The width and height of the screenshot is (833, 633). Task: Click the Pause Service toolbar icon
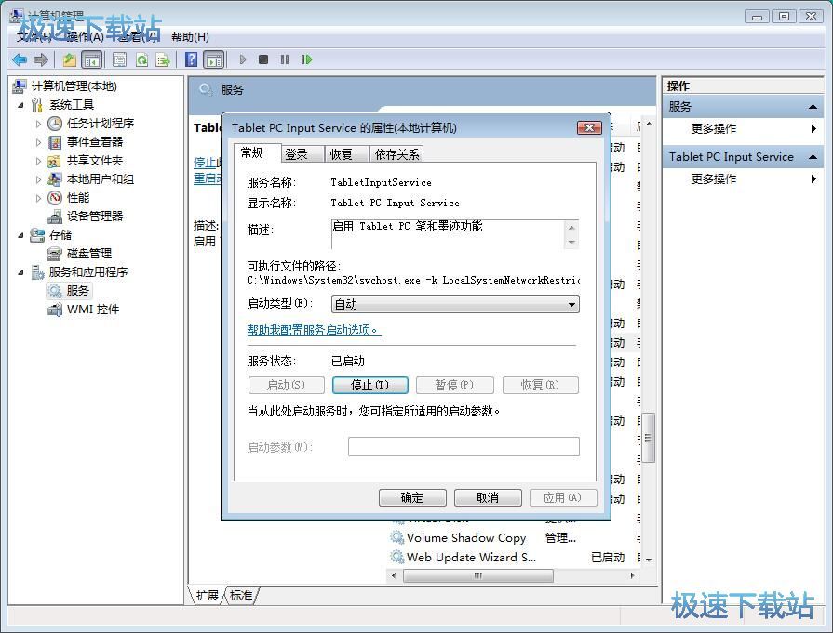(285, 59)
